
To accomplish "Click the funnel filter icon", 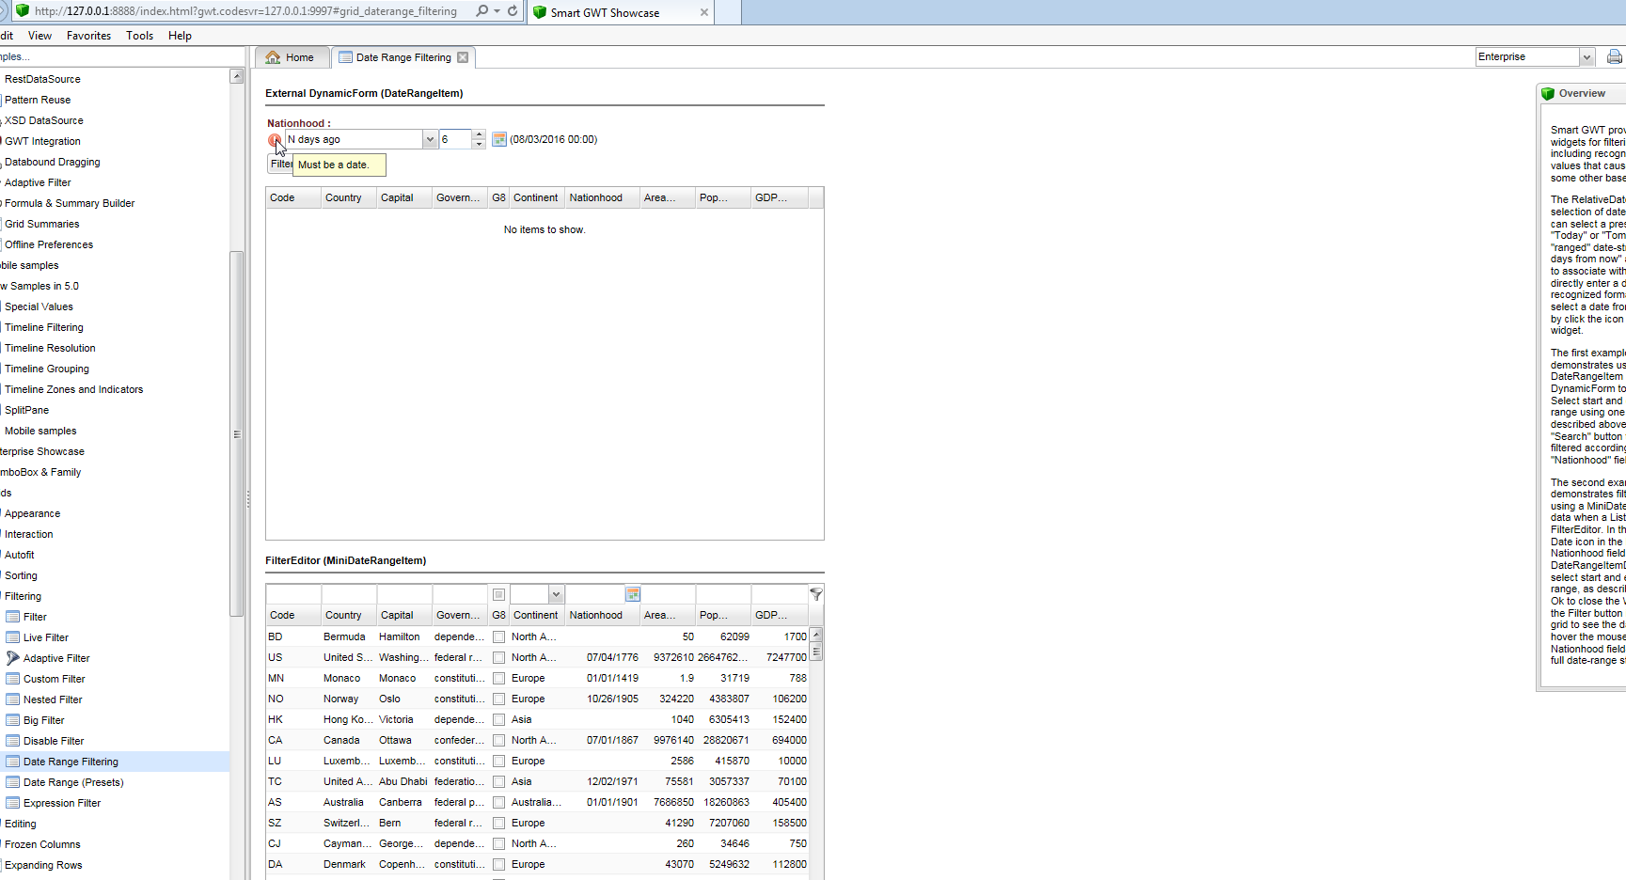I will [x=815, y=594].
